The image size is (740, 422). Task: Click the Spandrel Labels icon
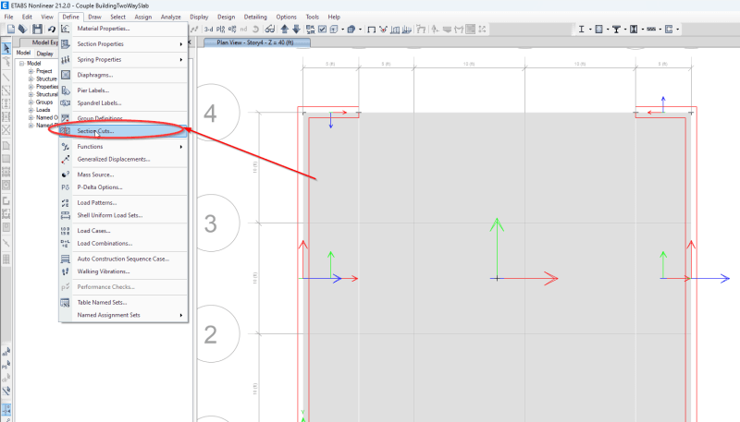[66, 102]
